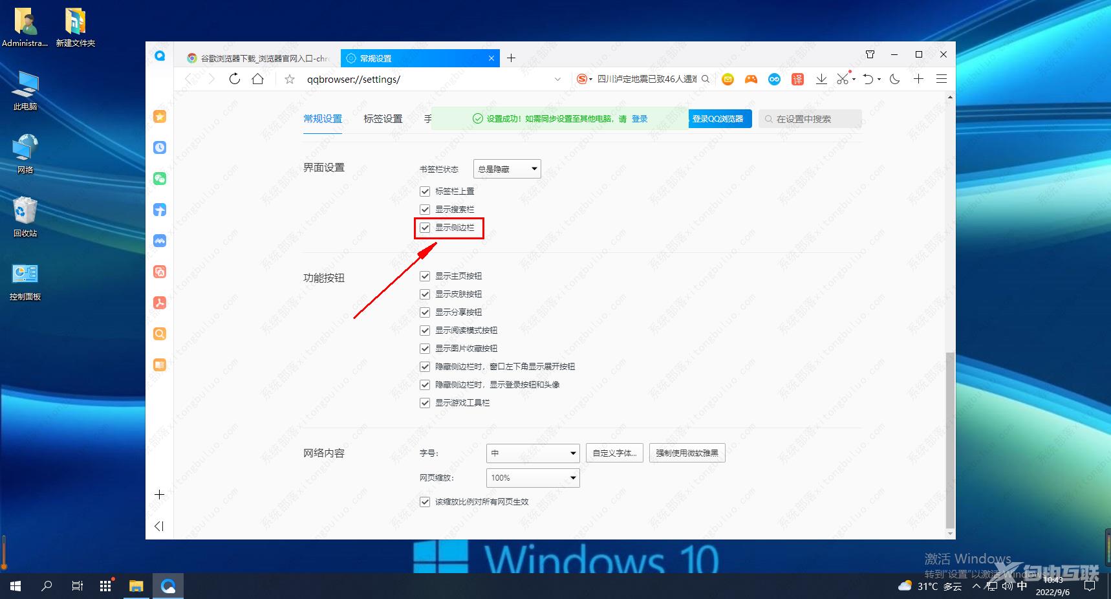Open the Sogou search engine selector dropdown
Screen dimensions: 1111x599
(x=585, y=79)
